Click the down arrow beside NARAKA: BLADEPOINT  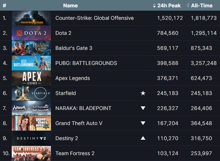click(143, 108)
